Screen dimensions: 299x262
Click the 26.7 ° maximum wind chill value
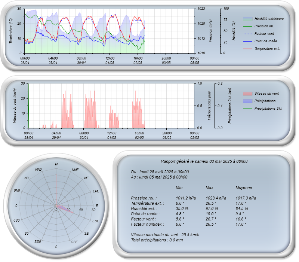211,219
